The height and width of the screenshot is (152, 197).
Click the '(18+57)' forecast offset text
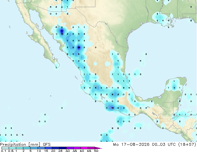187,145
